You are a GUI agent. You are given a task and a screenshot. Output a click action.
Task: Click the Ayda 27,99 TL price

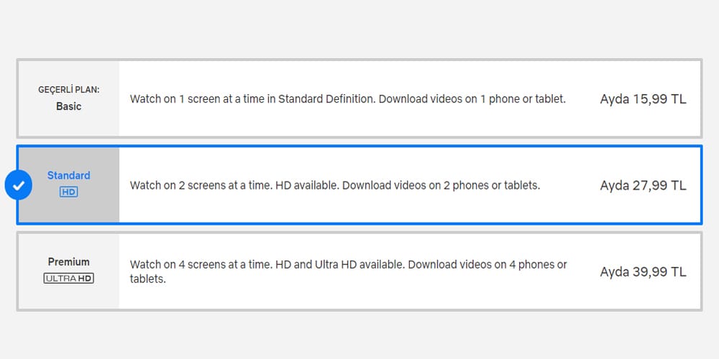pos(643,185)
